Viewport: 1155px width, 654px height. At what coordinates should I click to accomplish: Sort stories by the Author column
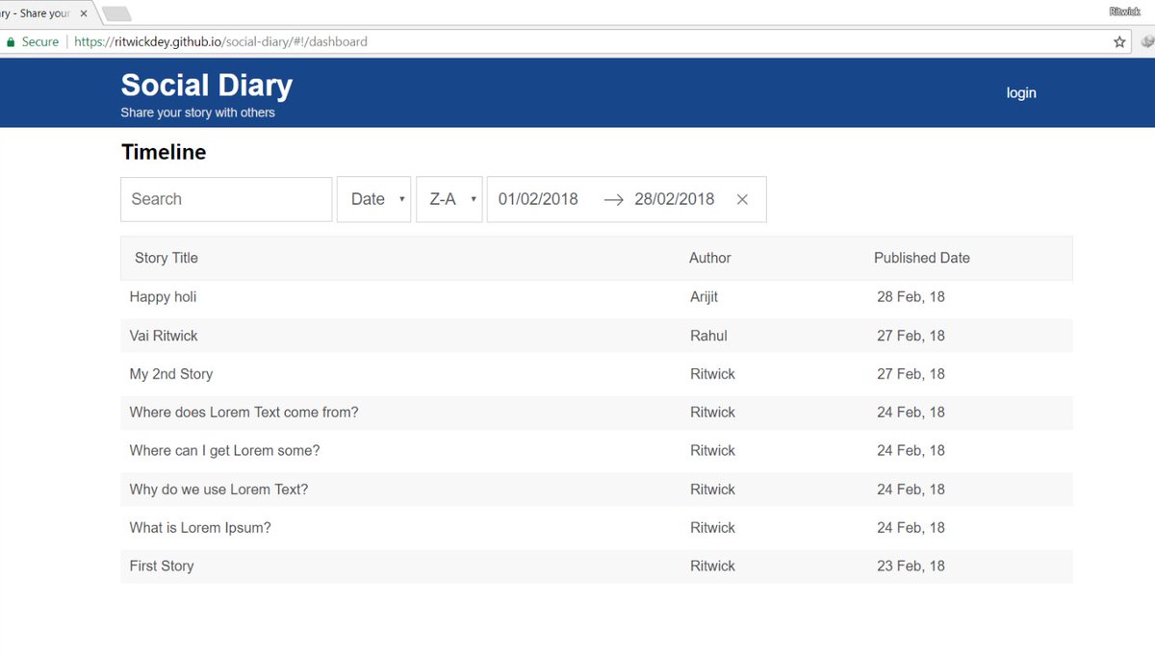pyautogui.click(x=709, y=258)
